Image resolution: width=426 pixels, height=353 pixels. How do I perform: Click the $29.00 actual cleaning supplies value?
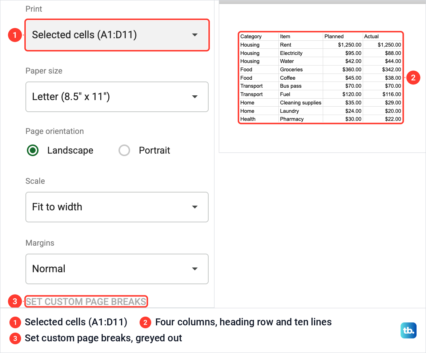(393, 103)
